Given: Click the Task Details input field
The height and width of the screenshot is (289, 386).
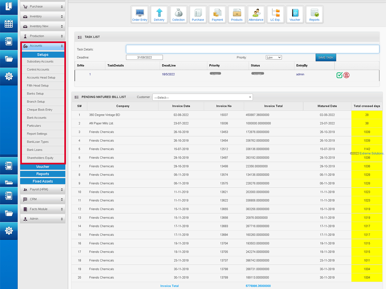Looking at the screenshot, I should pyautogui.click(x=253, y=49).
